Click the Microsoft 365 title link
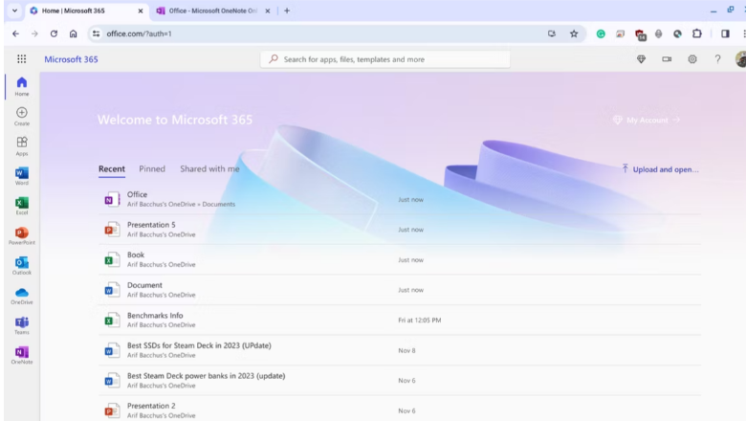This screenshot has height=421, width=746. point(71,59)
